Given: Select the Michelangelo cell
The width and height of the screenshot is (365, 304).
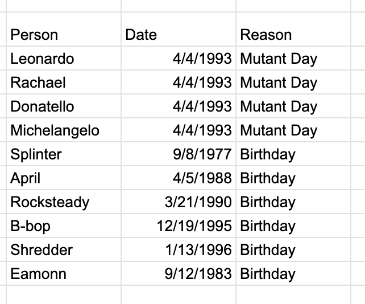Looking at the screenshot, I should pos(64,130).
